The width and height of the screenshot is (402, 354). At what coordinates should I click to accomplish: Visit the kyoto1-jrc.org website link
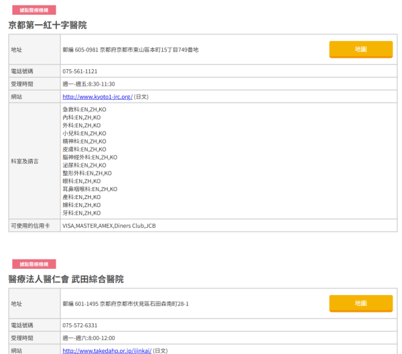(97, 97)
